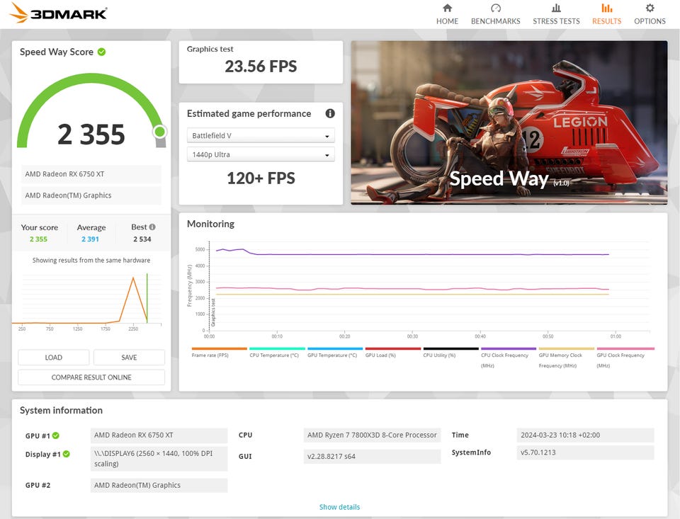680x519 pixels.
Task: Toggle GPU Clock Frequency pink legend
Action: tap(625, 358)
